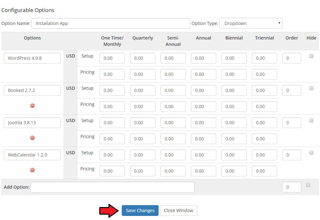Open the Option Type dropdown
This screenshot has height=220, width=320.
point(251,23)
